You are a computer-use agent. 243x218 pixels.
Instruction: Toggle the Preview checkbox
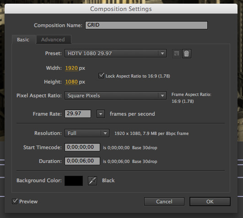tap(15, 201)
